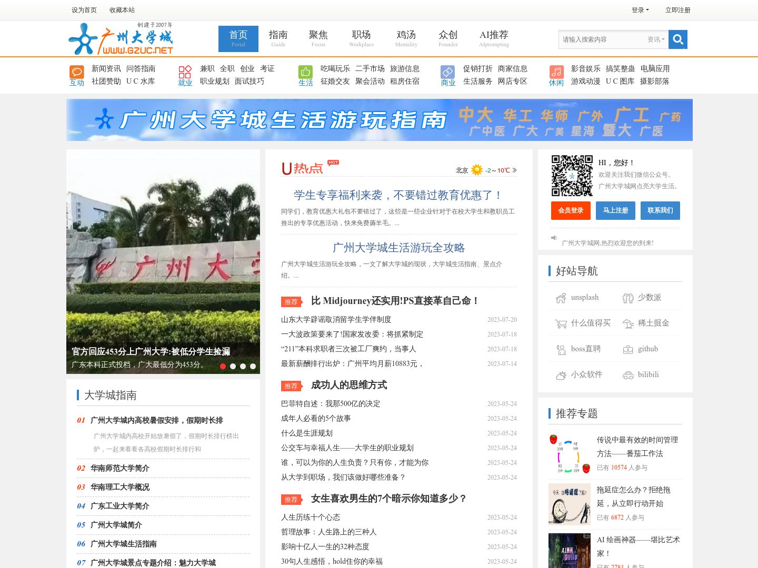Click the 促销打折 link under 商业
Image resolution: width=758 pixels, height=568 pixels.
(x=478, y=68)
